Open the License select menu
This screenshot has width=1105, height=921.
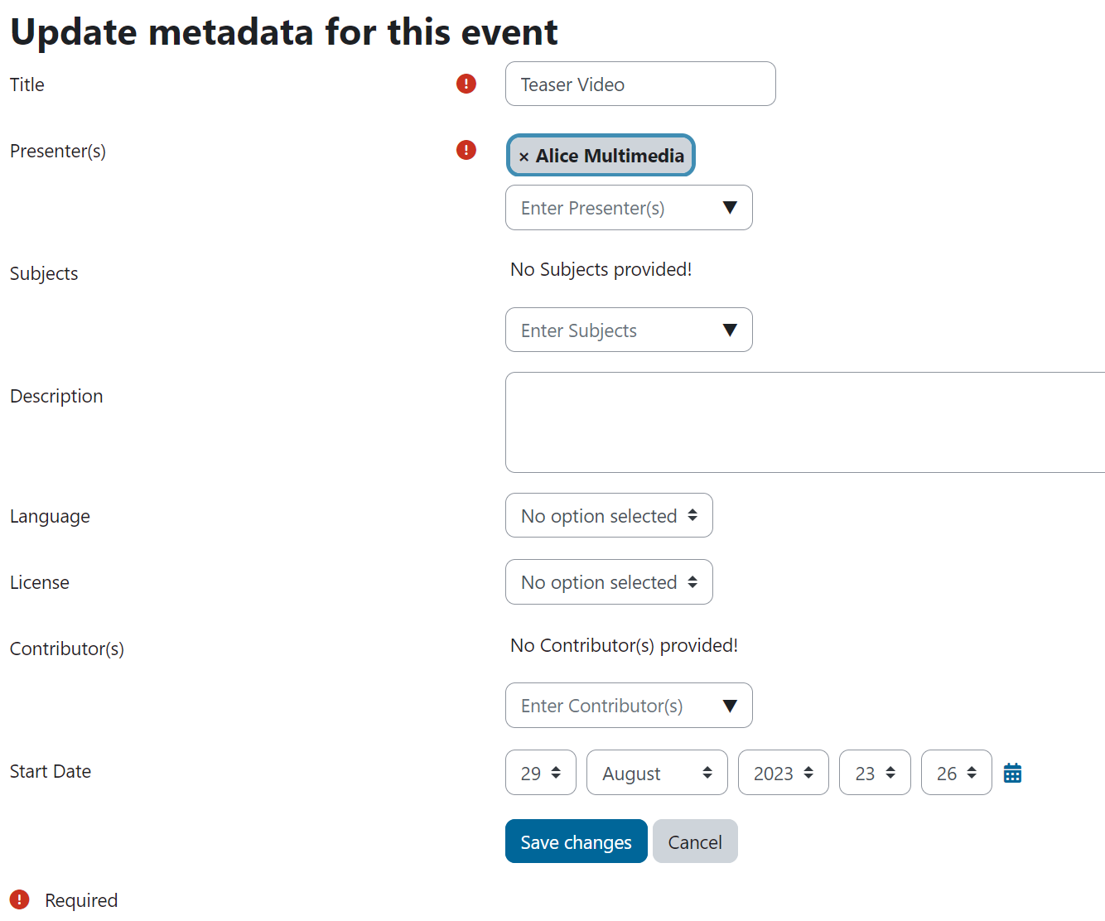point(609,581)
